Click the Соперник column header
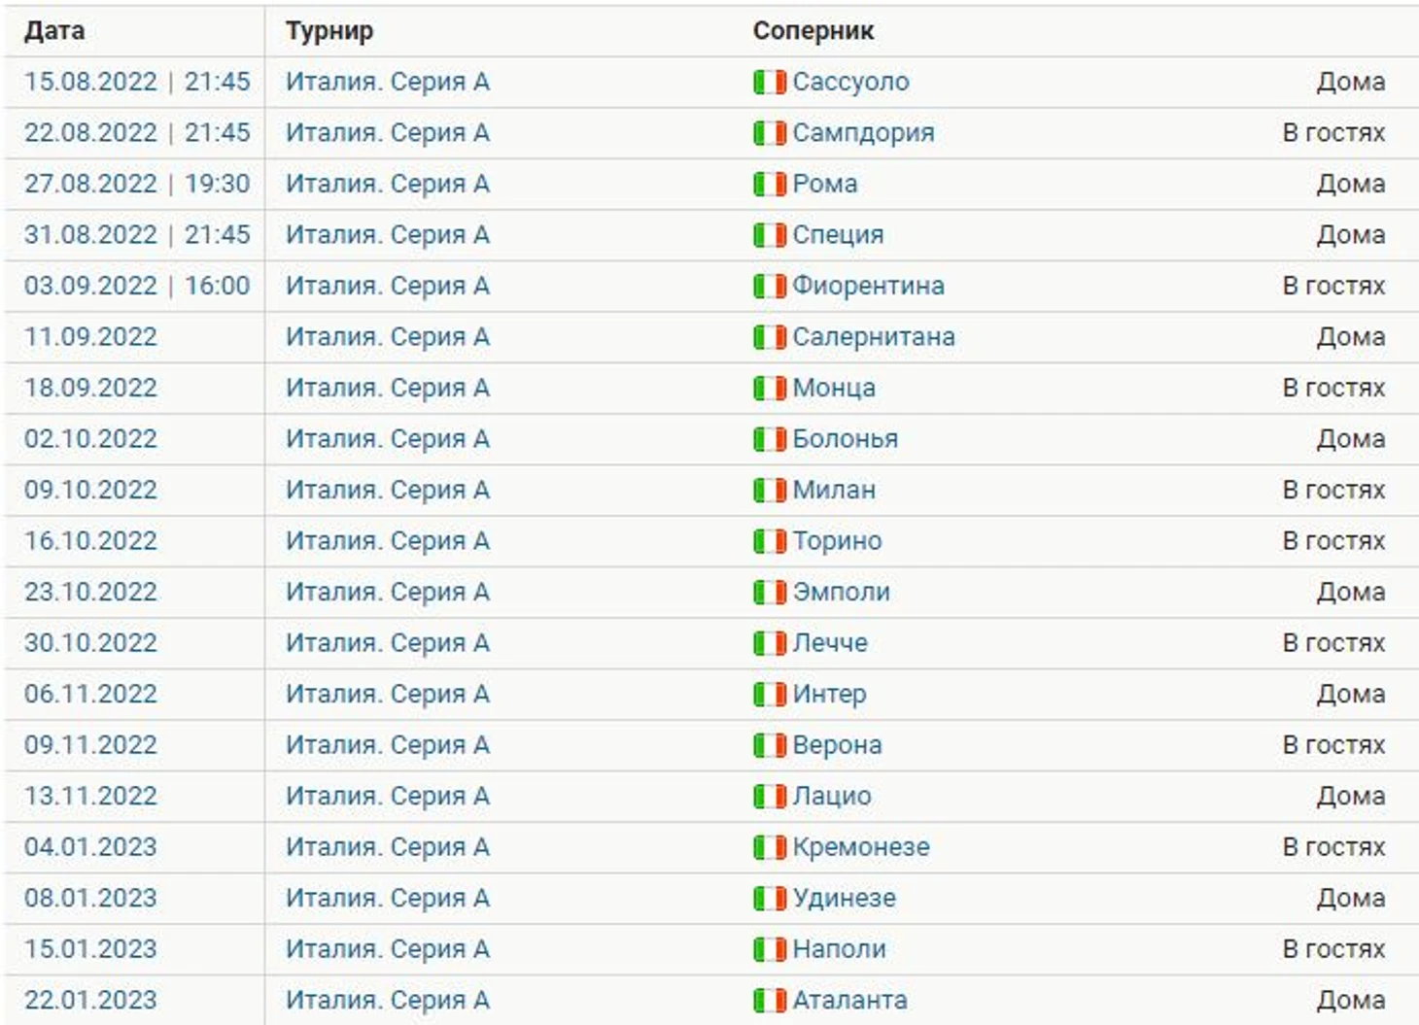This screenshot has width=1419, height=1025. (813, 31)
